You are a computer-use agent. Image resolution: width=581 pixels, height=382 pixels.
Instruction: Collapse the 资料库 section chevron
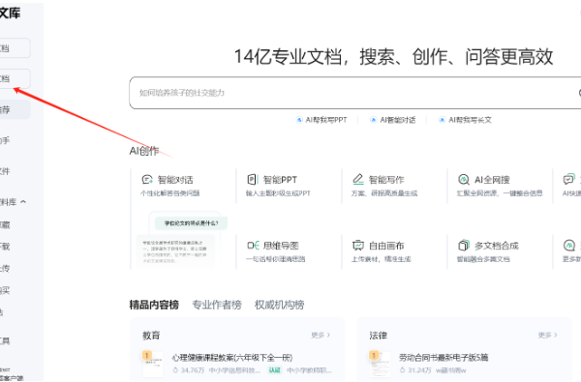click(x=23, y=202)
